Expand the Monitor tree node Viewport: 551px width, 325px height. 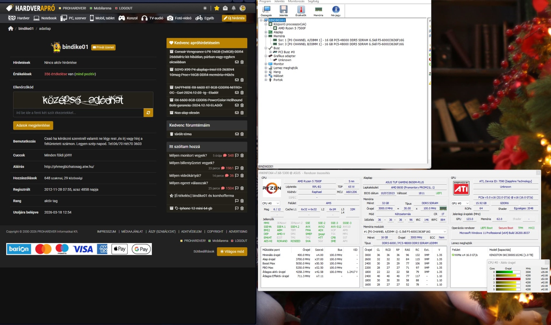tap(266, 64)
